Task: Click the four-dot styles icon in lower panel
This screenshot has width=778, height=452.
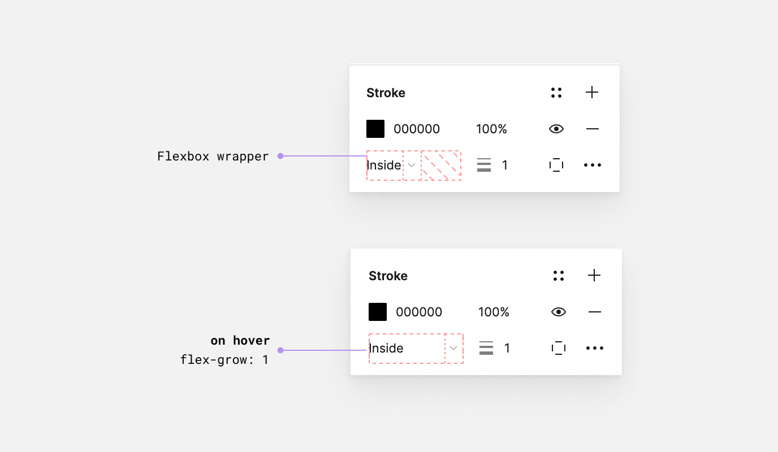Action: pyautogui.click(x=559, y=276)
